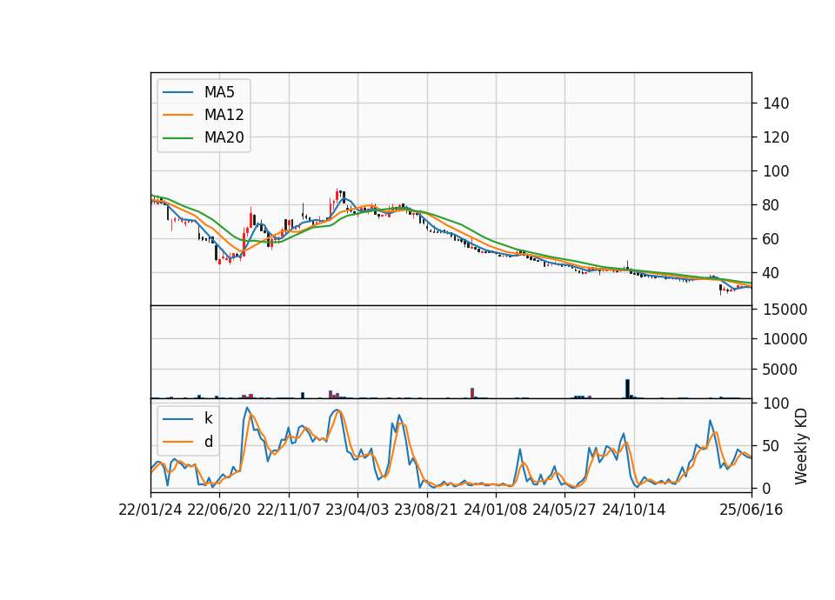This screenshot has width=835, height=600.
Task: Click the MA5 legend label
Action: [219, 92]
